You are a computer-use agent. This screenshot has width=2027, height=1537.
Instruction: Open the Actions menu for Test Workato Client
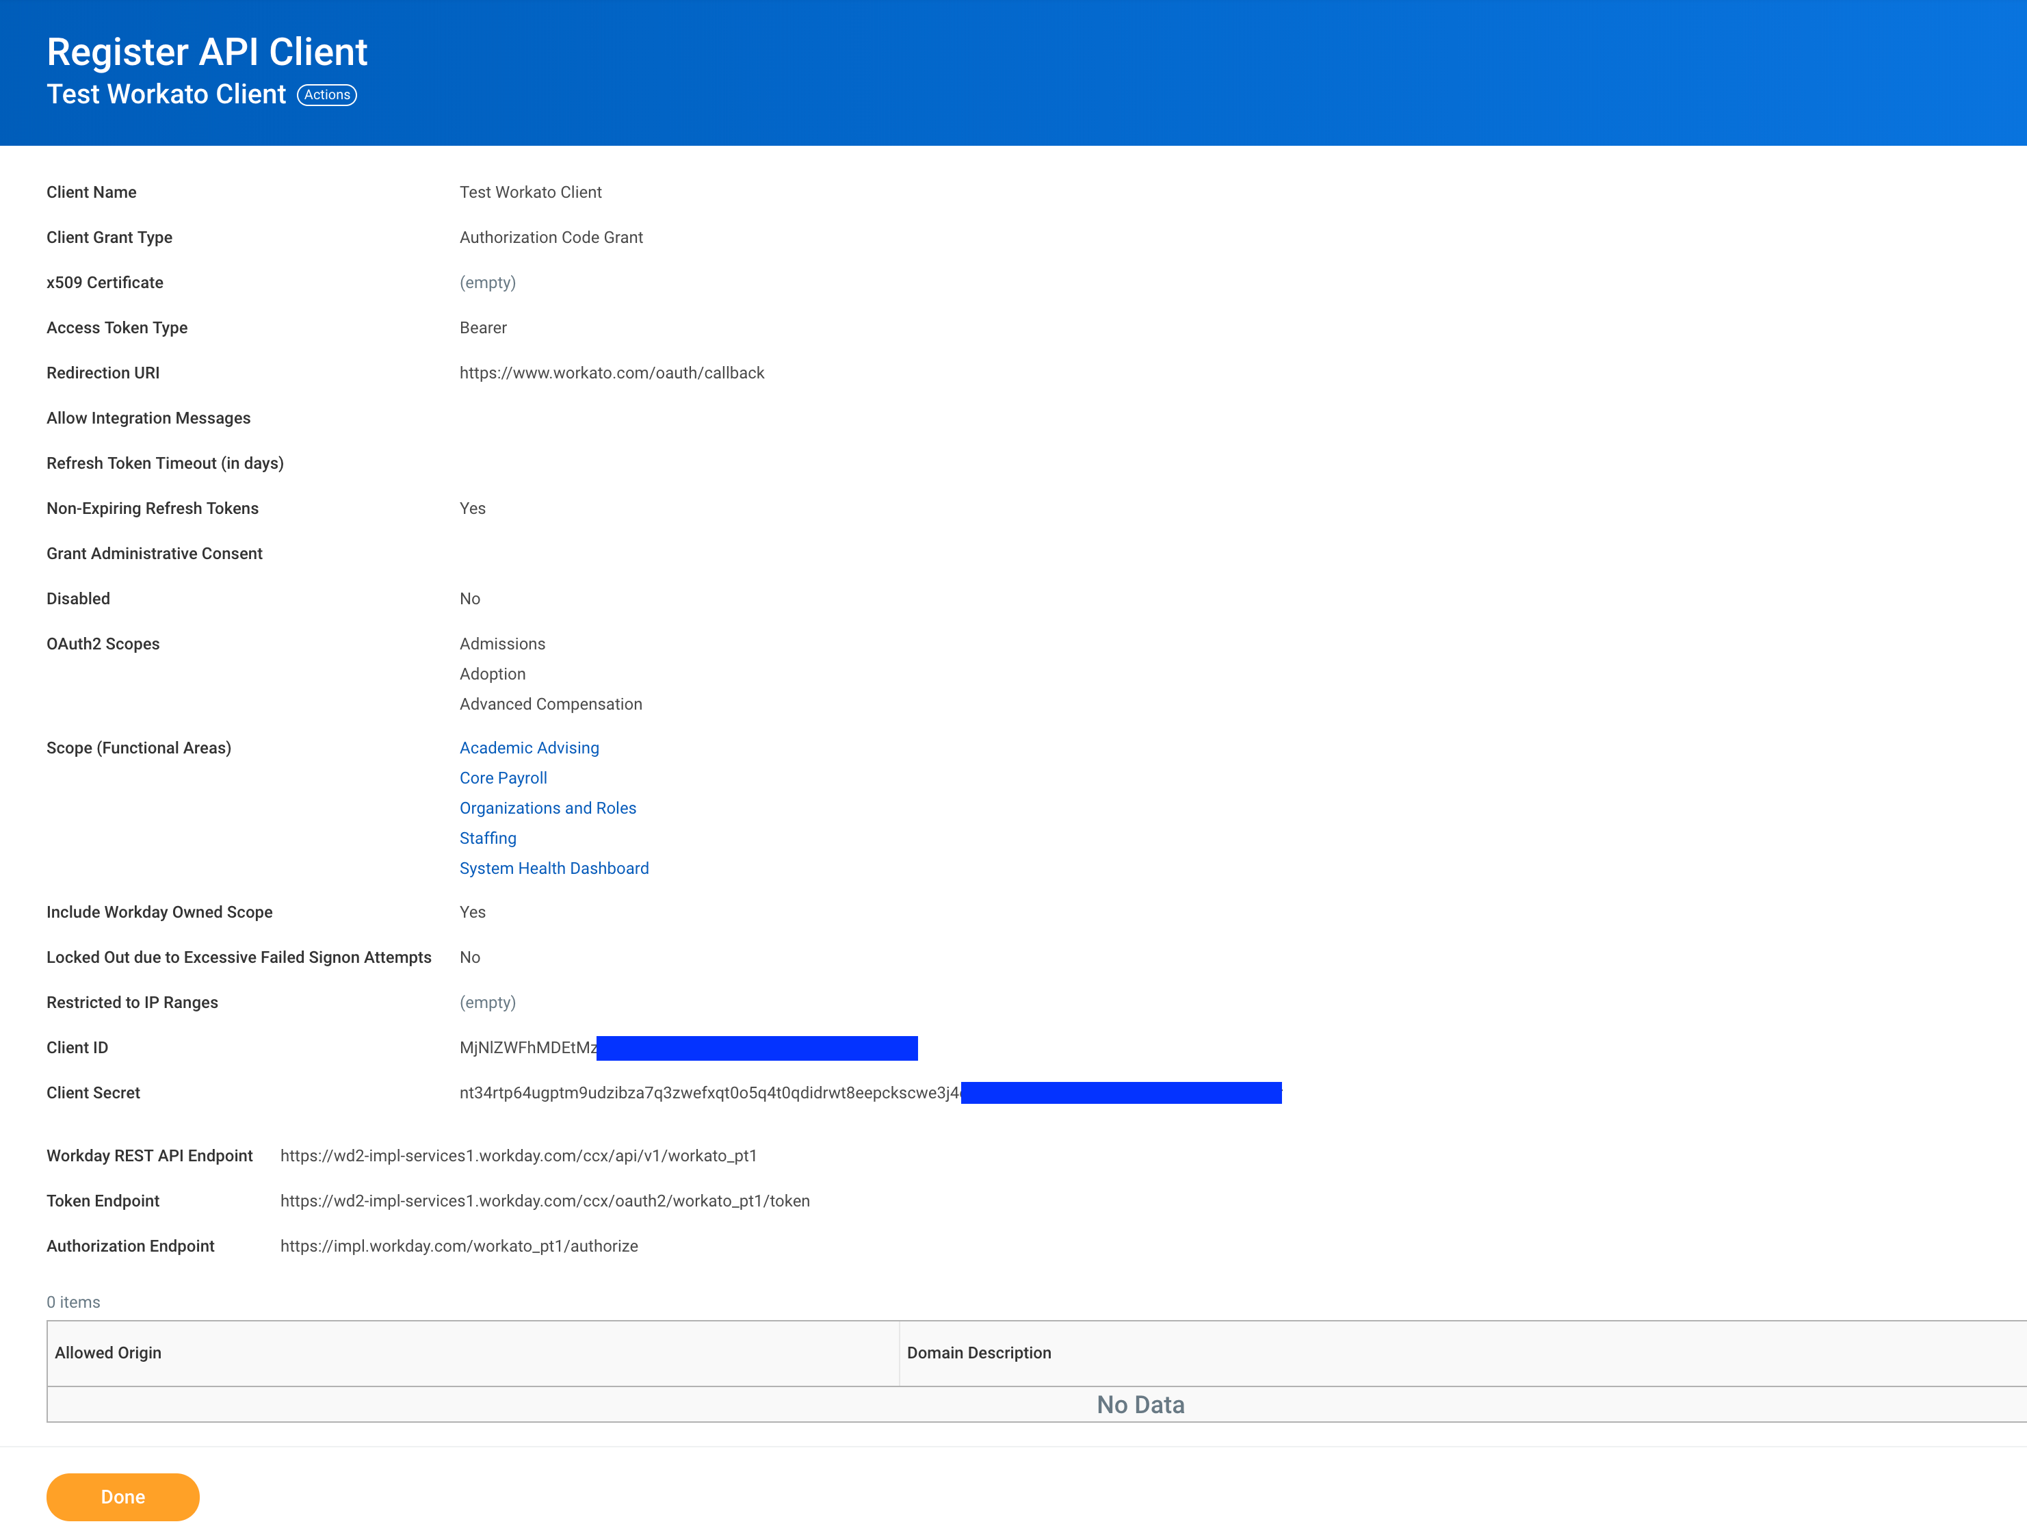click(327, 94)
